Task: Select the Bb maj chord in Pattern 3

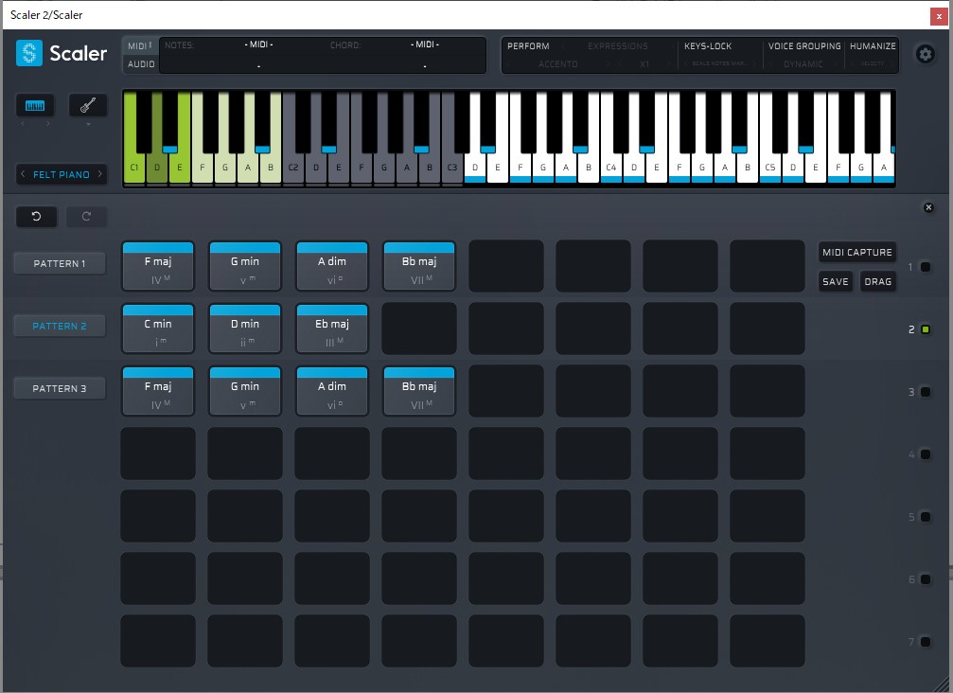Action: (418, 392)
